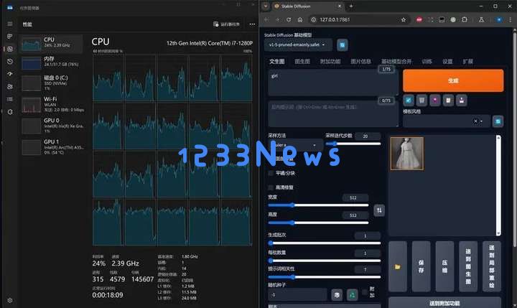Open the sampling method dropdown arrow
The width and height of the screenshot is (517, 308).
click(x=315, y=145)
